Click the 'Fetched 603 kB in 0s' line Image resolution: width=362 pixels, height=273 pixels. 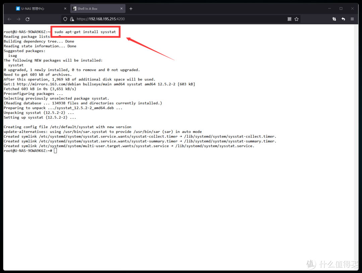(40, 89)
